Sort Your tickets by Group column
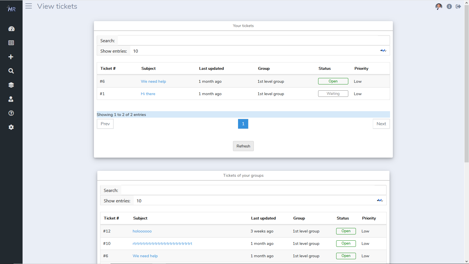The height and width of the screenshot is (264, 469). click(264, 68)
